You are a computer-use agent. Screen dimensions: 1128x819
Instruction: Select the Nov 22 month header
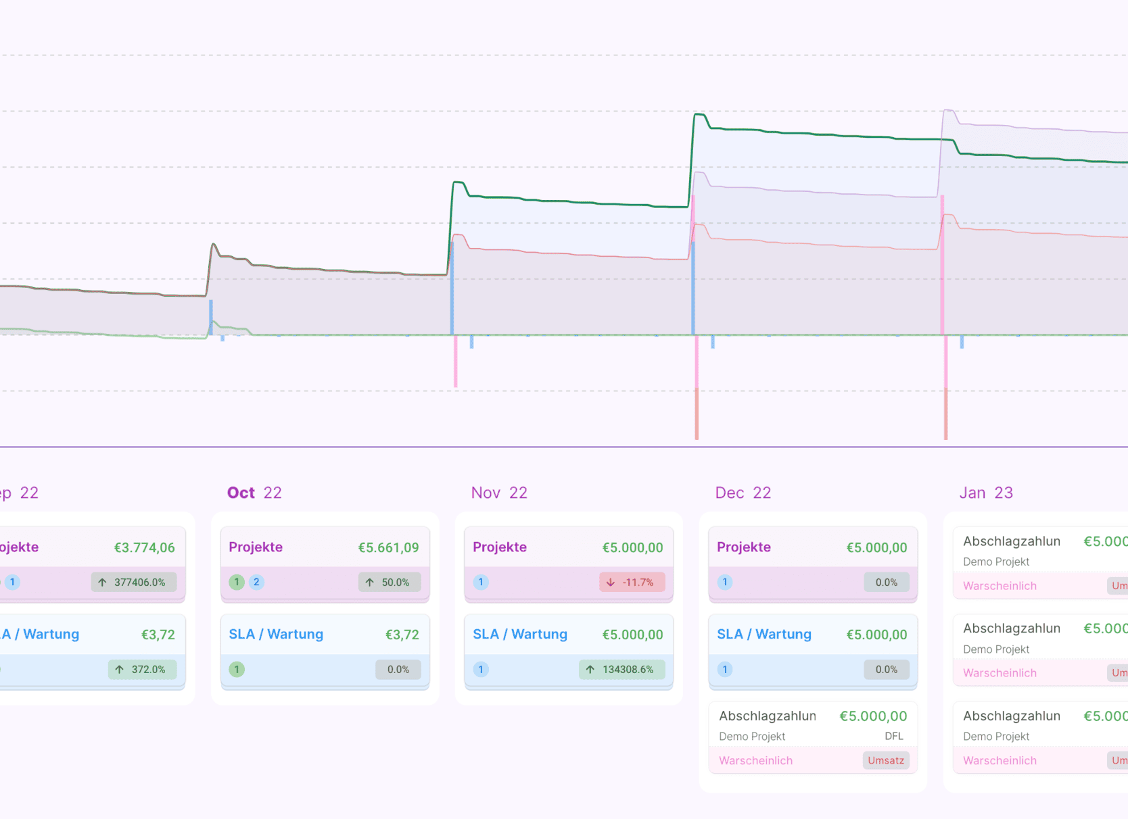click(499, 493)
